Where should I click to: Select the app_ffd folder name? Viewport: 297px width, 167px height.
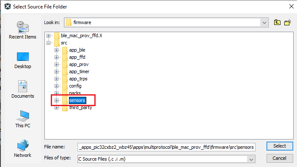click(x=77, y=57)
